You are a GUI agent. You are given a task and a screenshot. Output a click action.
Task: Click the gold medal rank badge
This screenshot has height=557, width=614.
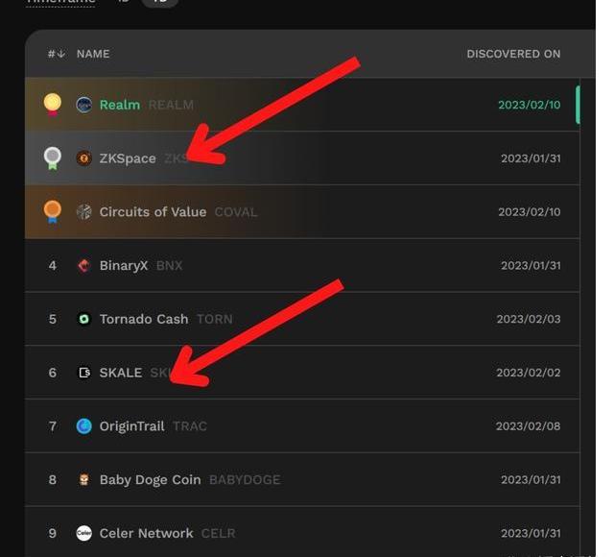tap(53, 105)
